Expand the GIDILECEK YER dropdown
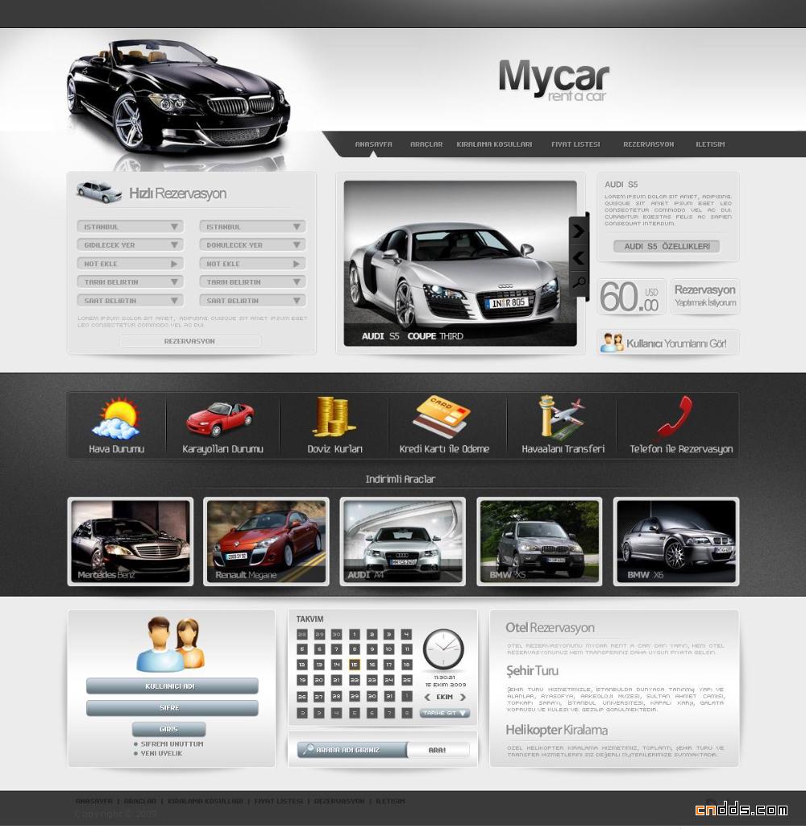Image resolution: width=806 pixels, height=829 pixels. tap(130, 245)
